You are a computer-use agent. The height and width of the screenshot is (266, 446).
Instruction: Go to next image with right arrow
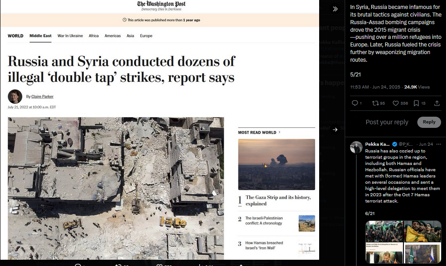[335, 130]
